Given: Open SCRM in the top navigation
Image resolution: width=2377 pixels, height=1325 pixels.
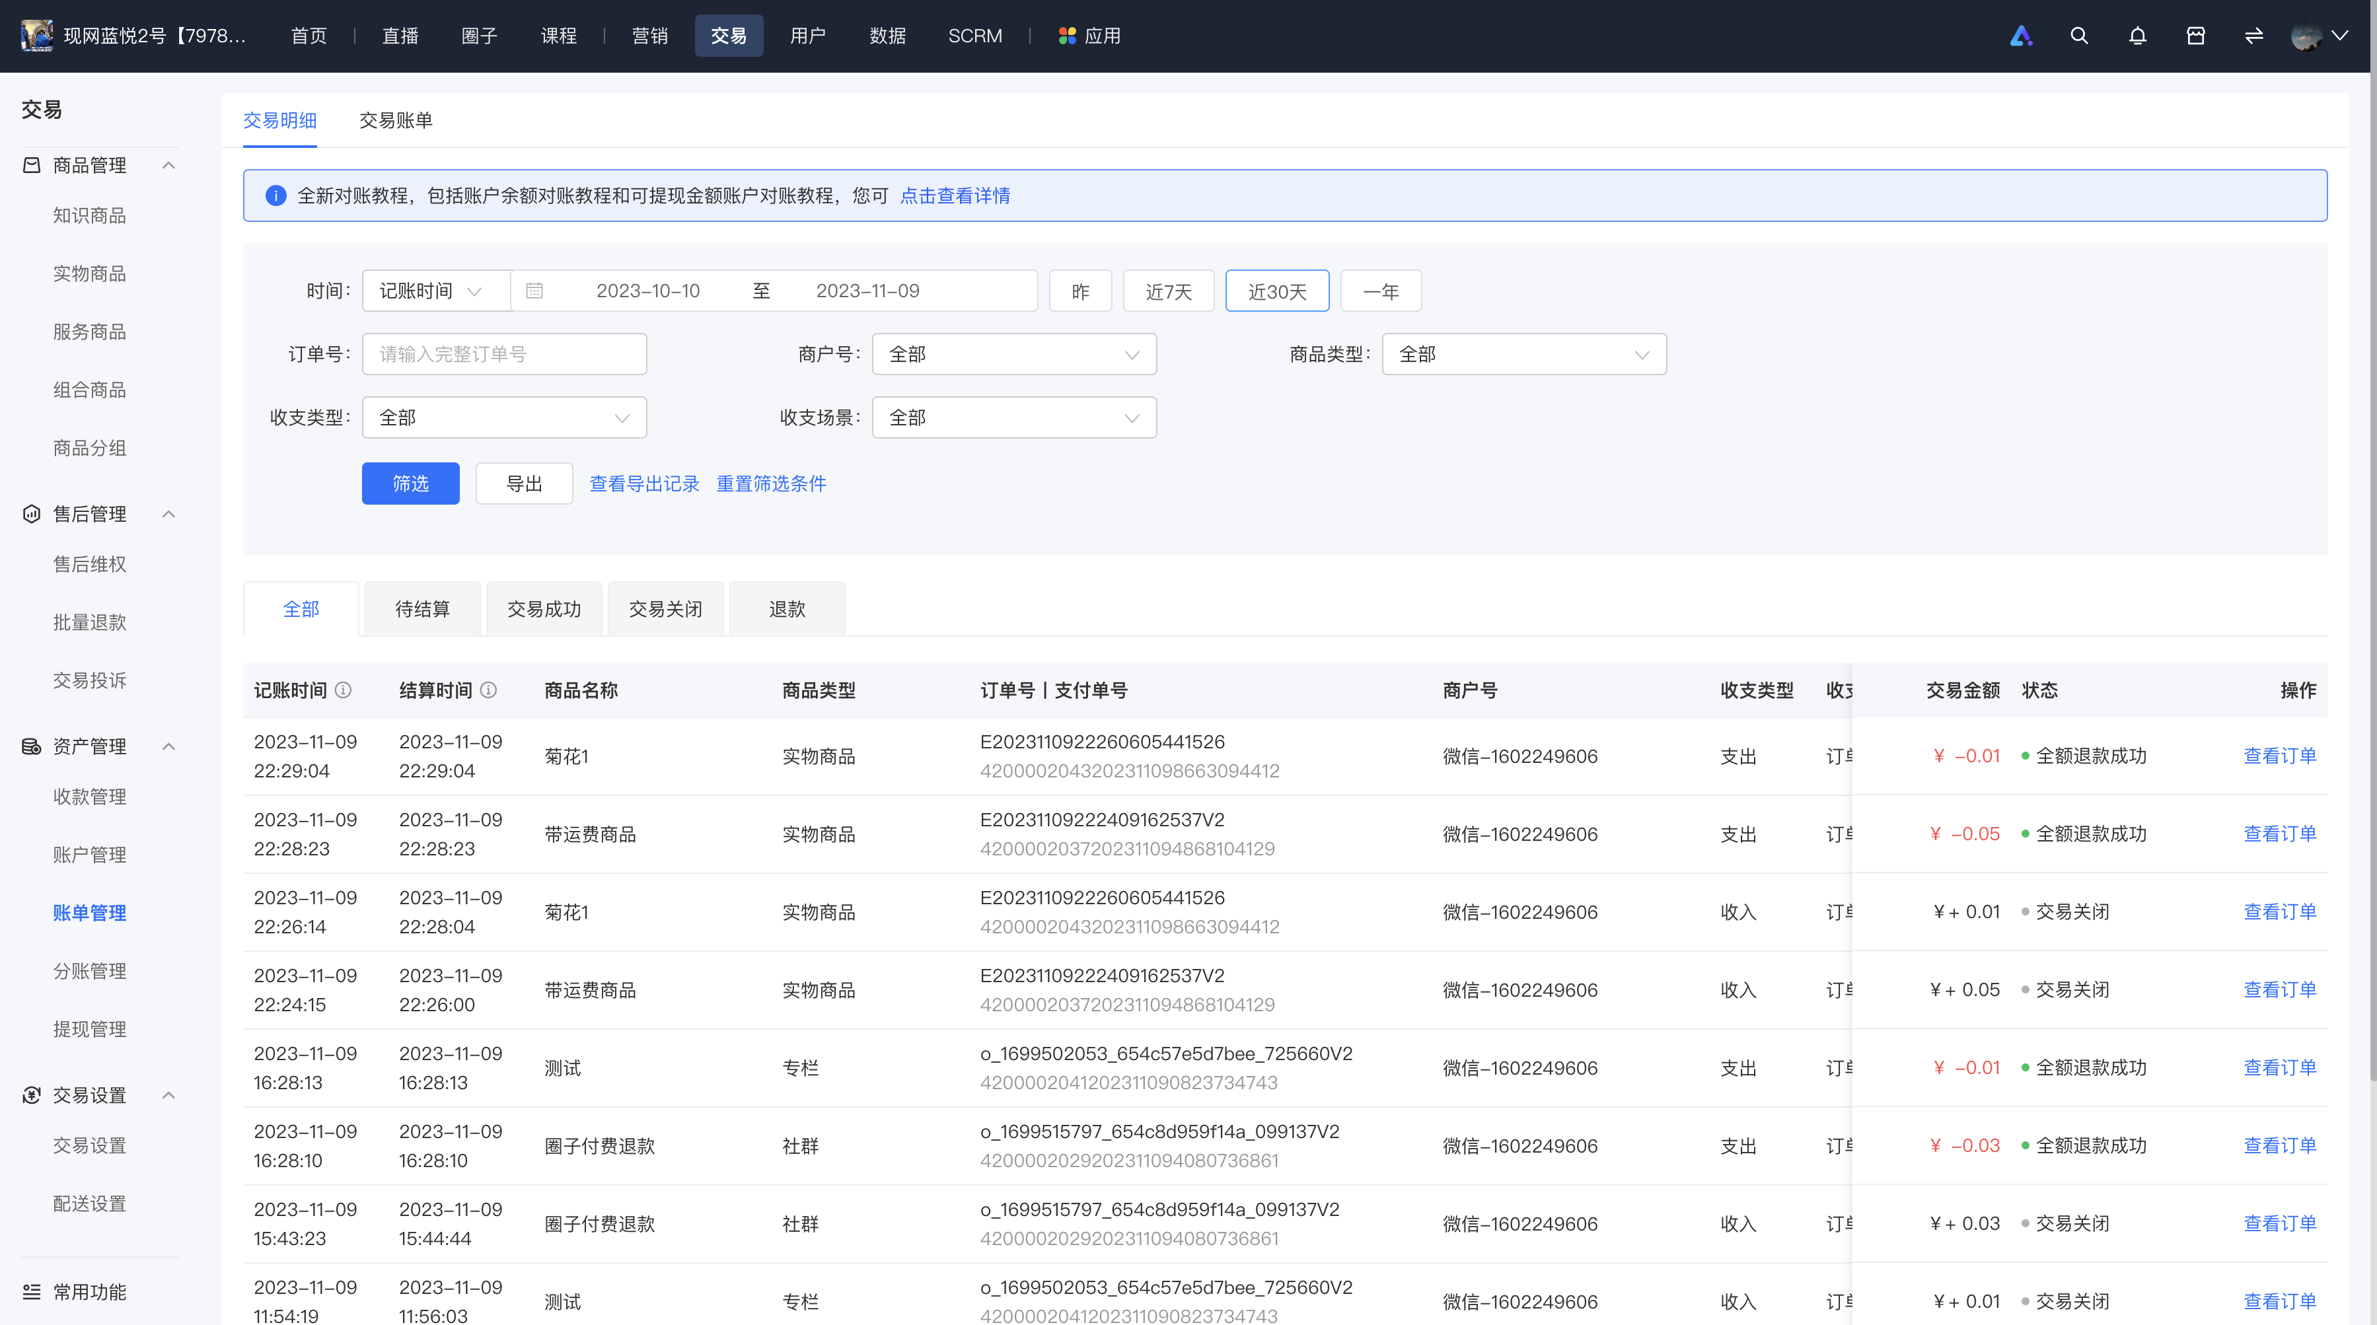Looking at the screenshot, I should [x=975, y=36].
